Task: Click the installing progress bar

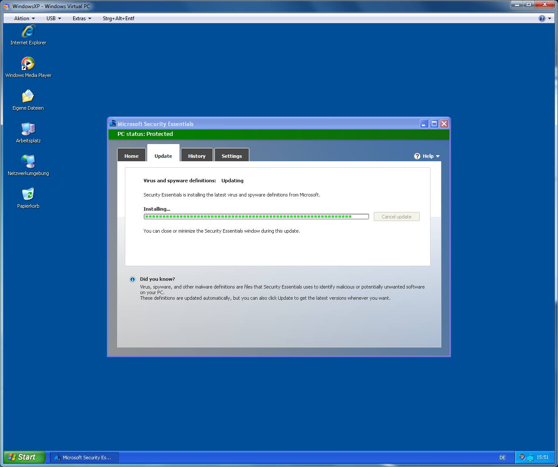Action: click(256, 217)
